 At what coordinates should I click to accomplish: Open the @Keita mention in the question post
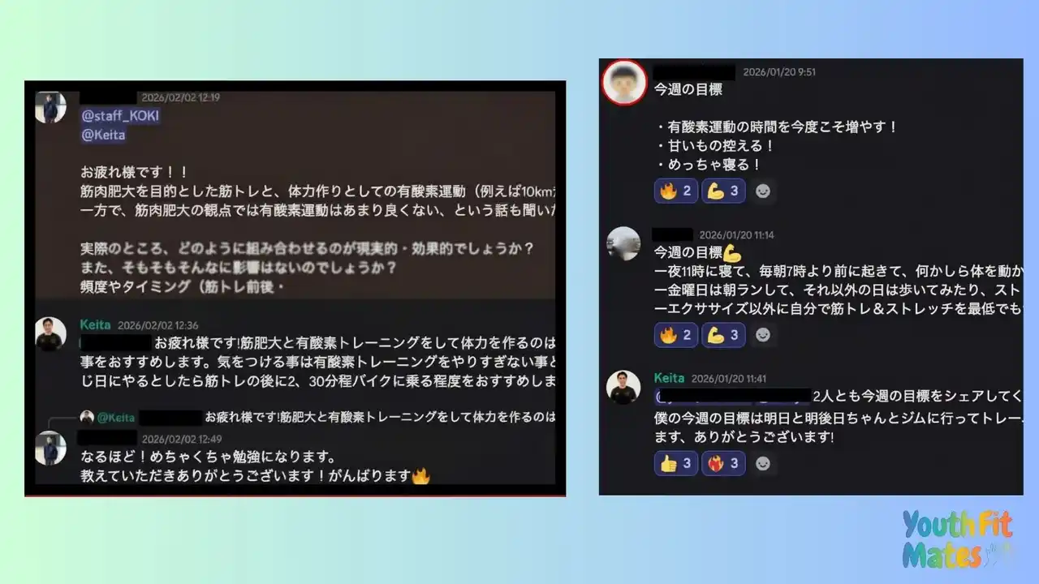tap(103, 135)
